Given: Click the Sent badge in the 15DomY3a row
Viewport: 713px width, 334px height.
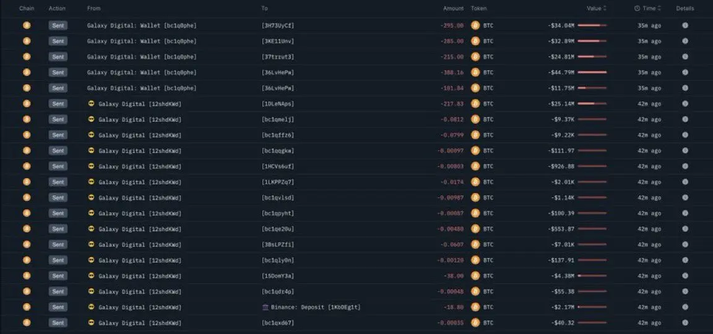Looking at the screenshot, I should point(58,276).
